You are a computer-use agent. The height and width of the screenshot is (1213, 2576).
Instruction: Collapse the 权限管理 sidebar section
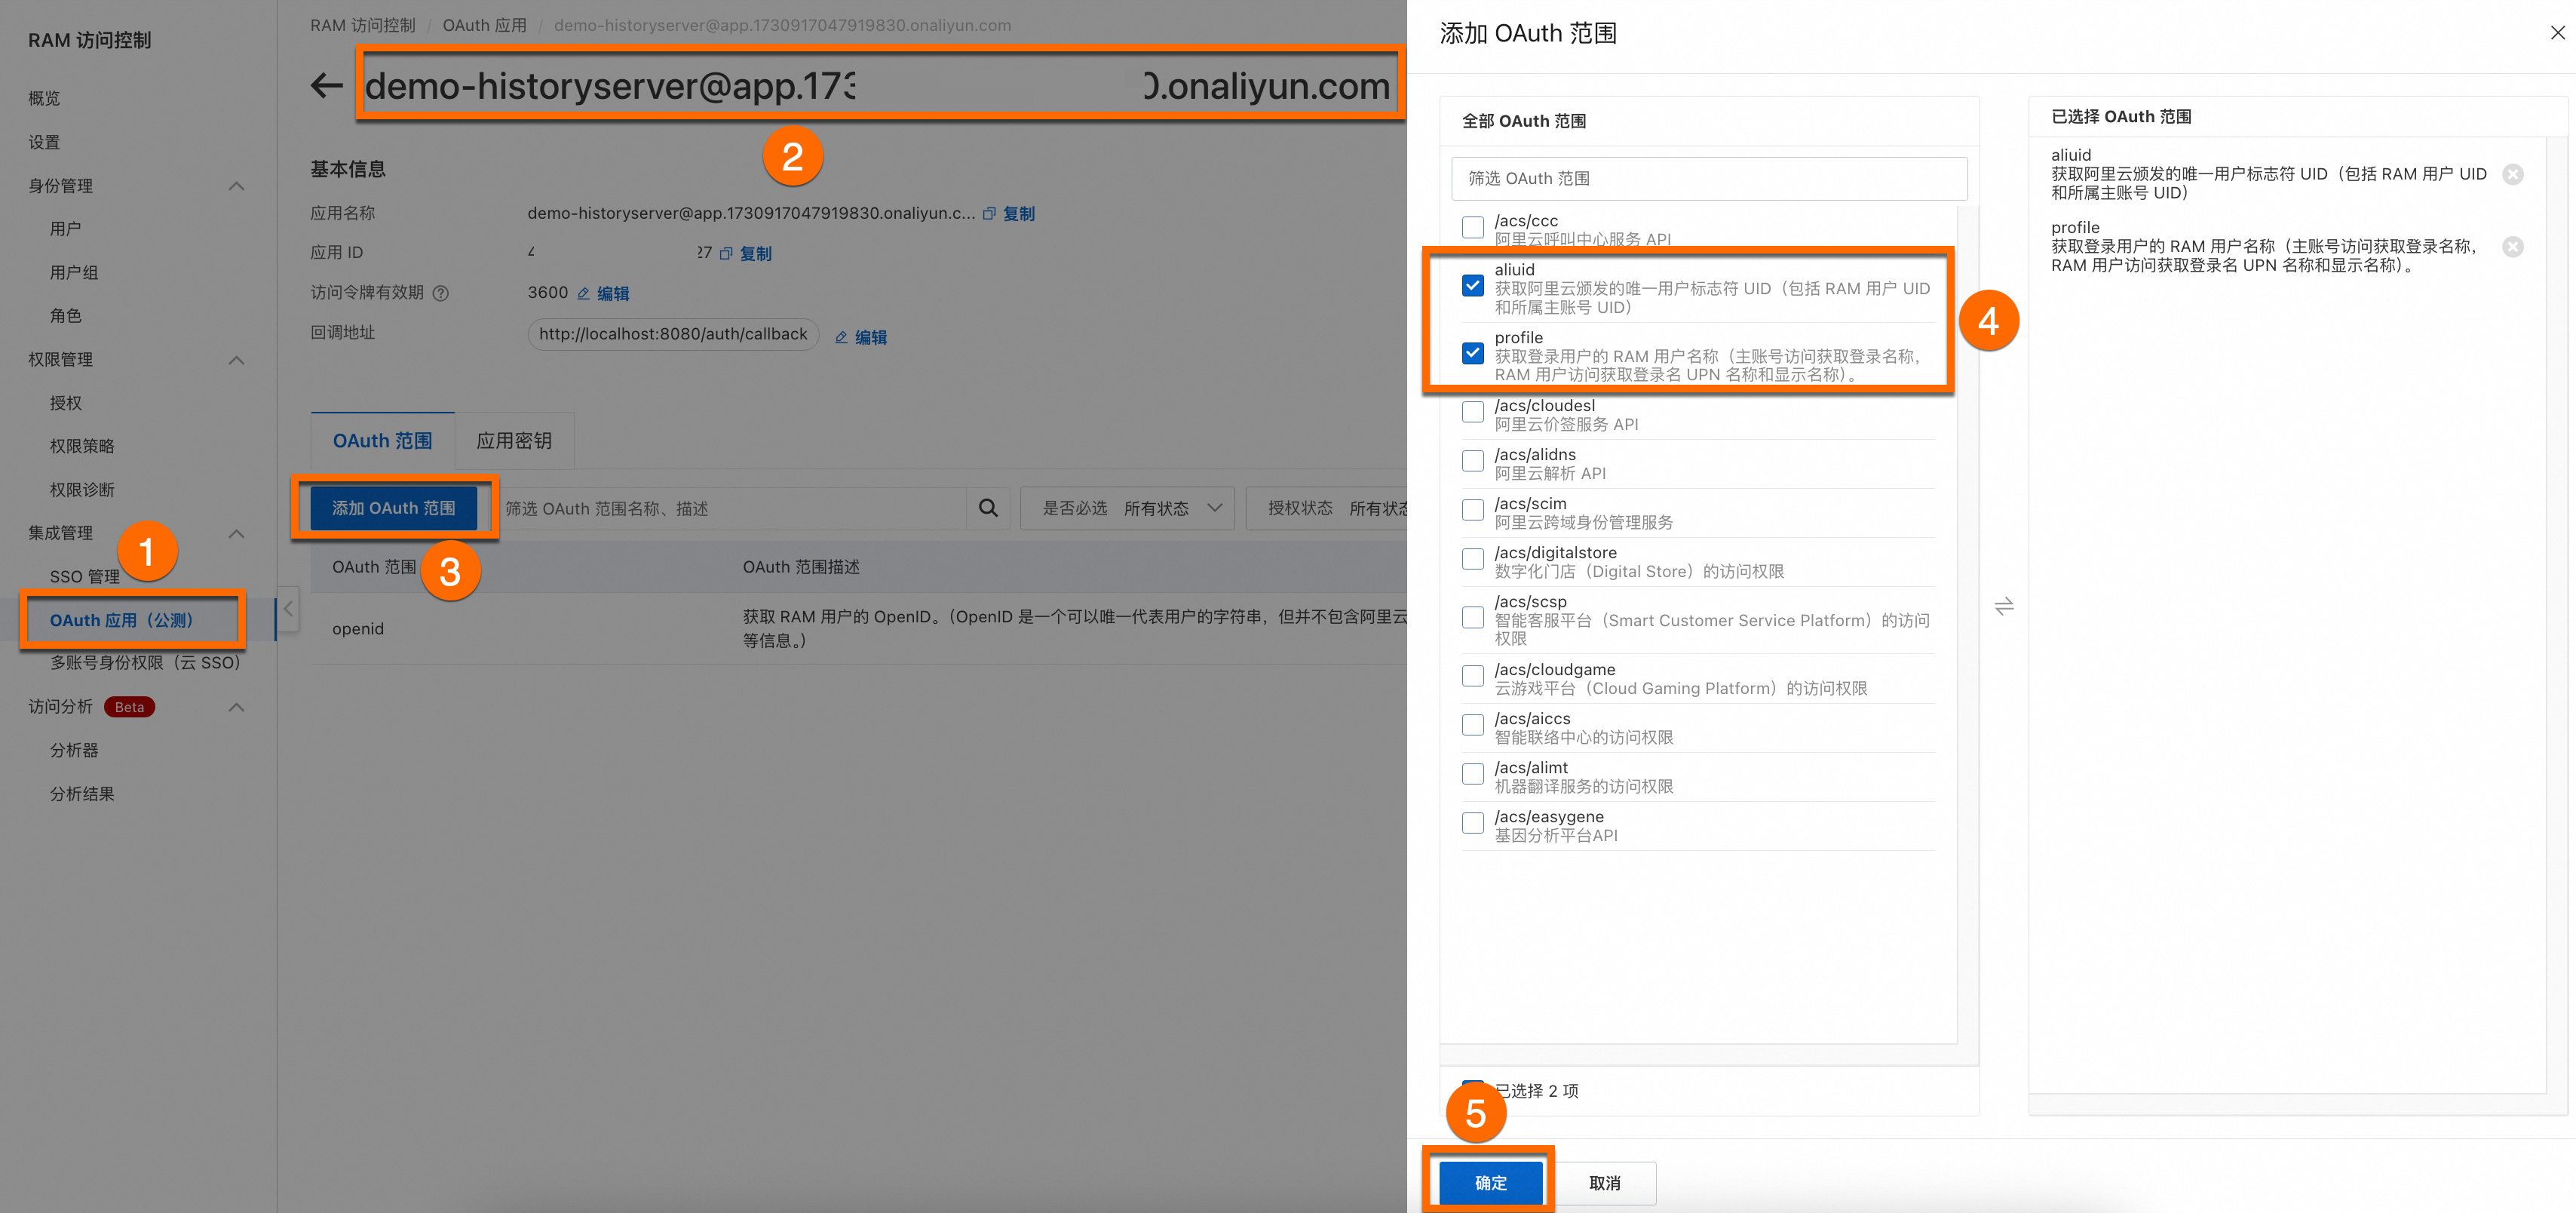237,360
